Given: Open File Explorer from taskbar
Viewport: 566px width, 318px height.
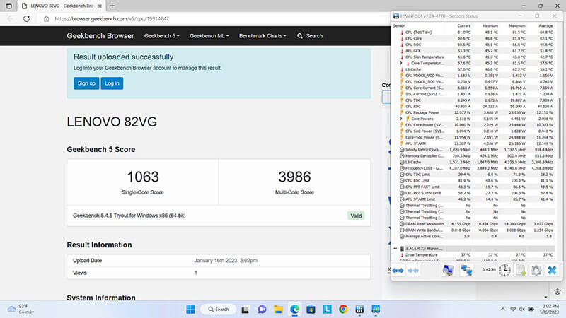Looking at the screenshot, I should tap(278, 310).
